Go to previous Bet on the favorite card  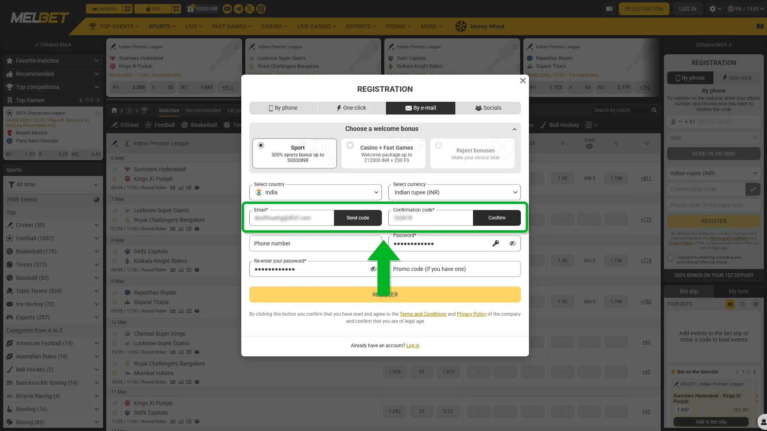click(x=737, y=372)
